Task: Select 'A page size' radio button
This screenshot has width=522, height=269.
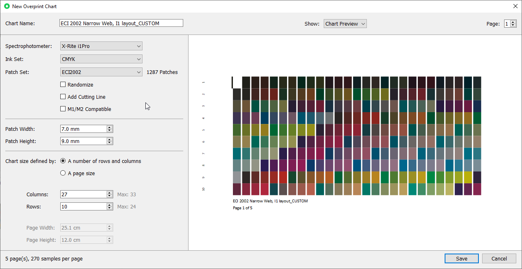Action: [x=63, y=173]
